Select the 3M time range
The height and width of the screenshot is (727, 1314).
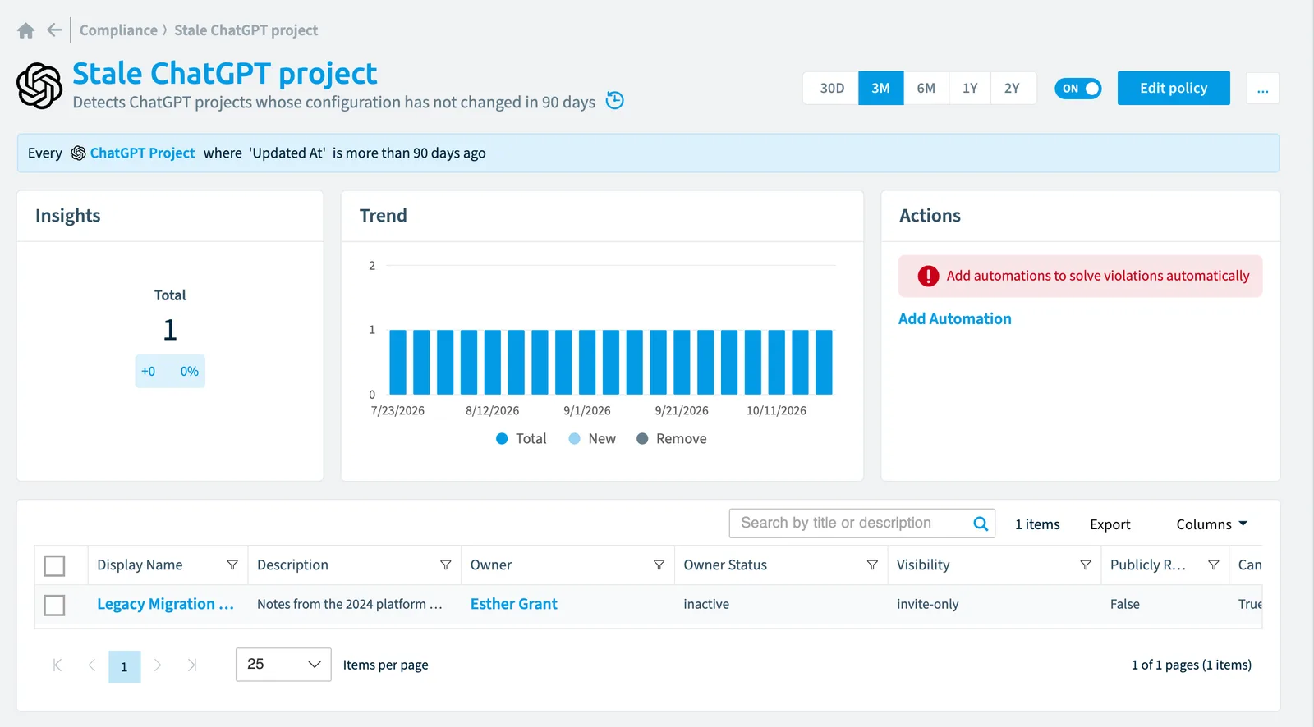[x=881, y=89]
